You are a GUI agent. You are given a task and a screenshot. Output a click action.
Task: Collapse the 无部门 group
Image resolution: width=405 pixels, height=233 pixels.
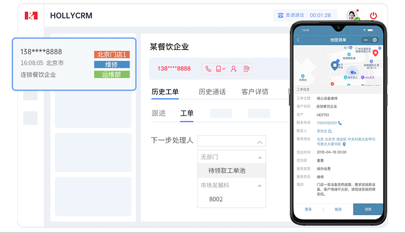(260, 157)
